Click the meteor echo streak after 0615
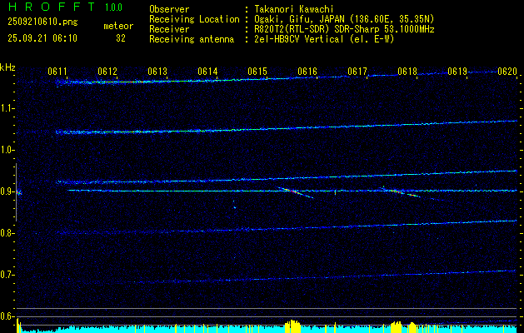The height and width of the screenshot is (333, 524). [x=296, y=192]
